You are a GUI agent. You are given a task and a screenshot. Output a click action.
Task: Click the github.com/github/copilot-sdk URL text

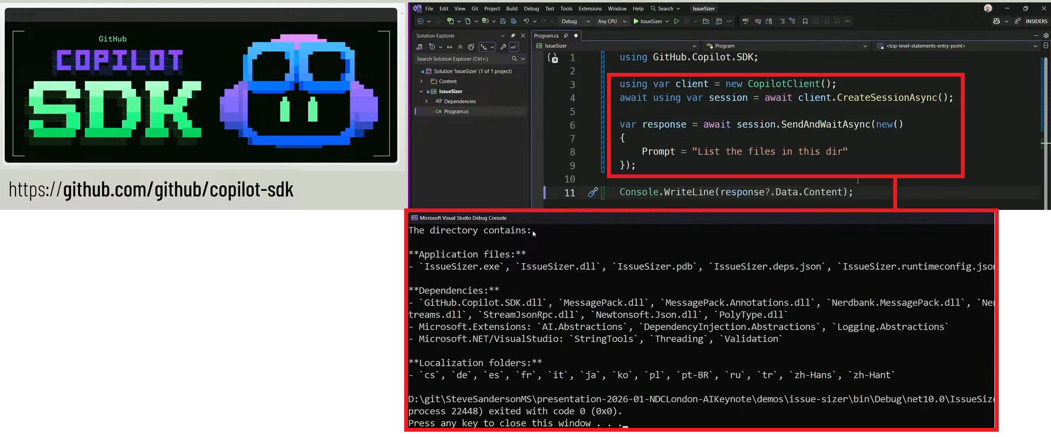151,190
